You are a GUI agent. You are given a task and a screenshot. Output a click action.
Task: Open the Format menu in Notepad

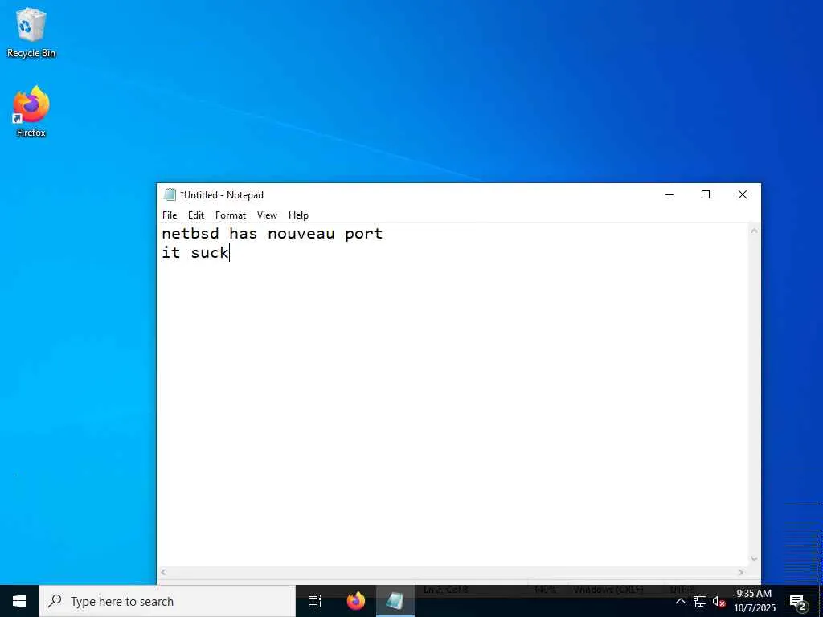[x=231, y=215]
